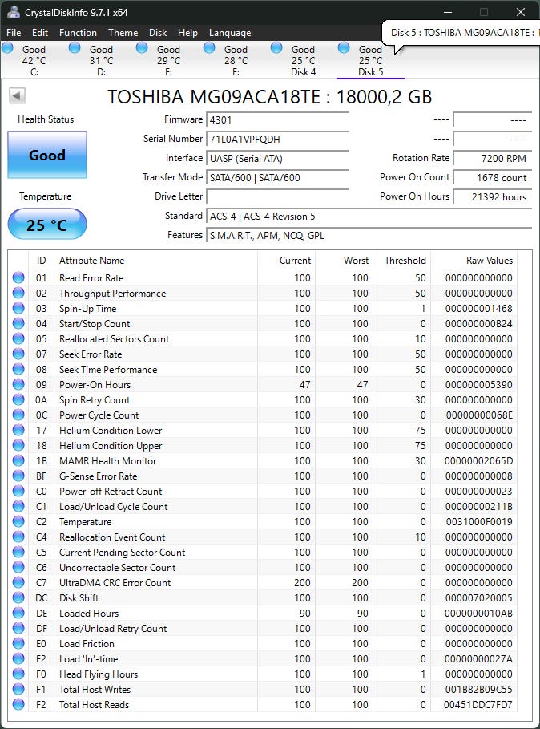Screen dimensions: 540x729
Task: Open the Language menu
Action: click(230, 33)
